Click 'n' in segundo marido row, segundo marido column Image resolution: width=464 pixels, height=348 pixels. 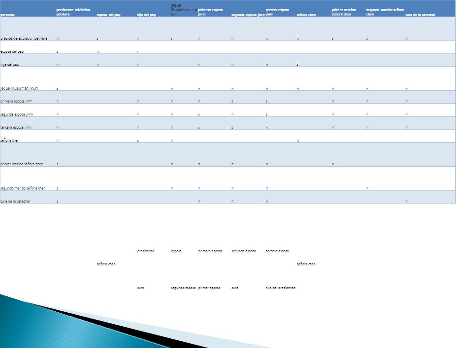[x=367, y=188]
